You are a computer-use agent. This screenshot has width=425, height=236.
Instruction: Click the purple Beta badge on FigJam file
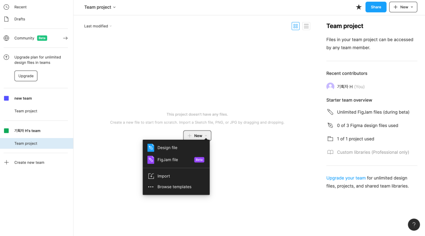[199, 160]
